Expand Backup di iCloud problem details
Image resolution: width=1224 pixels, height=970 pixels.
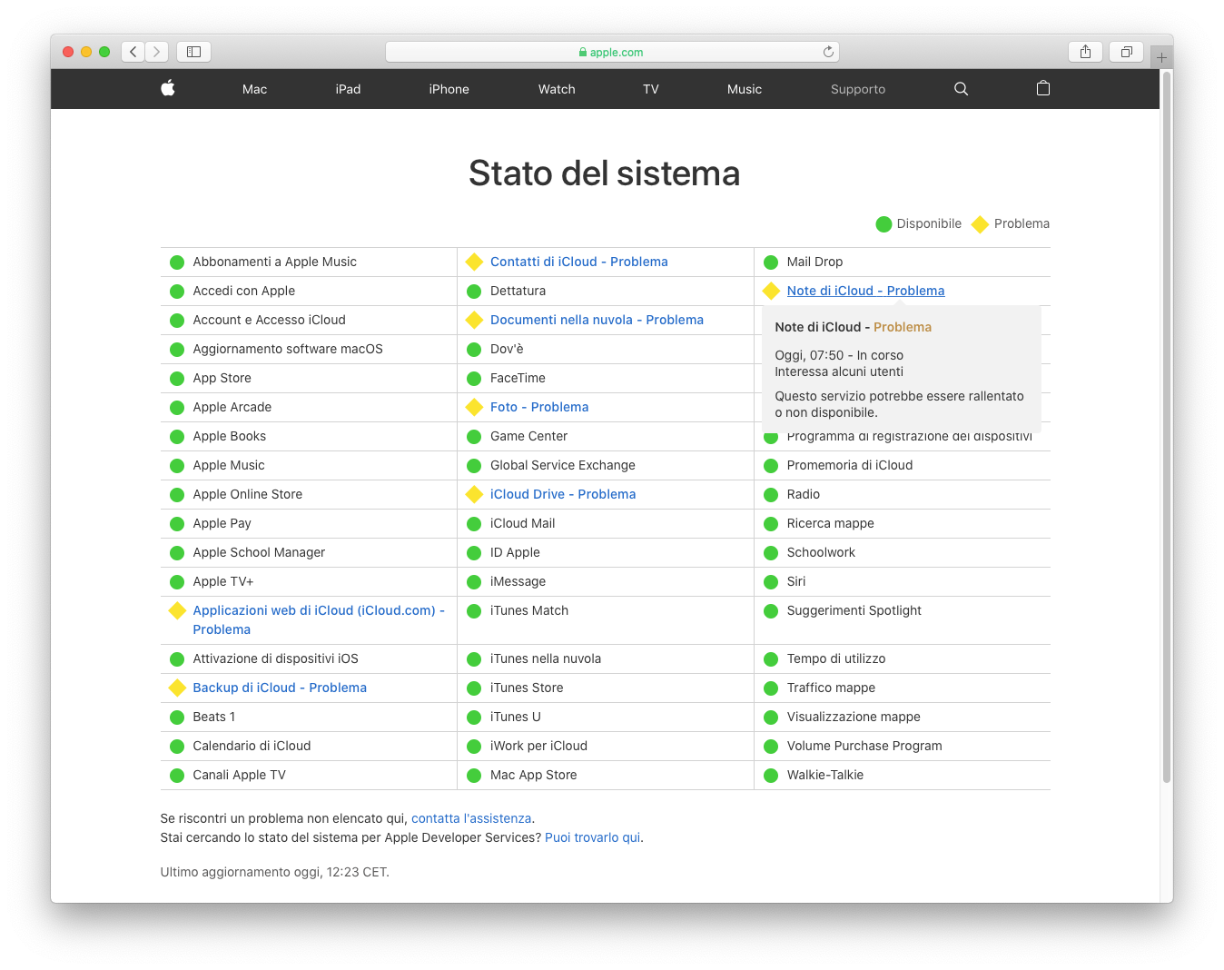tap(279, 688)
